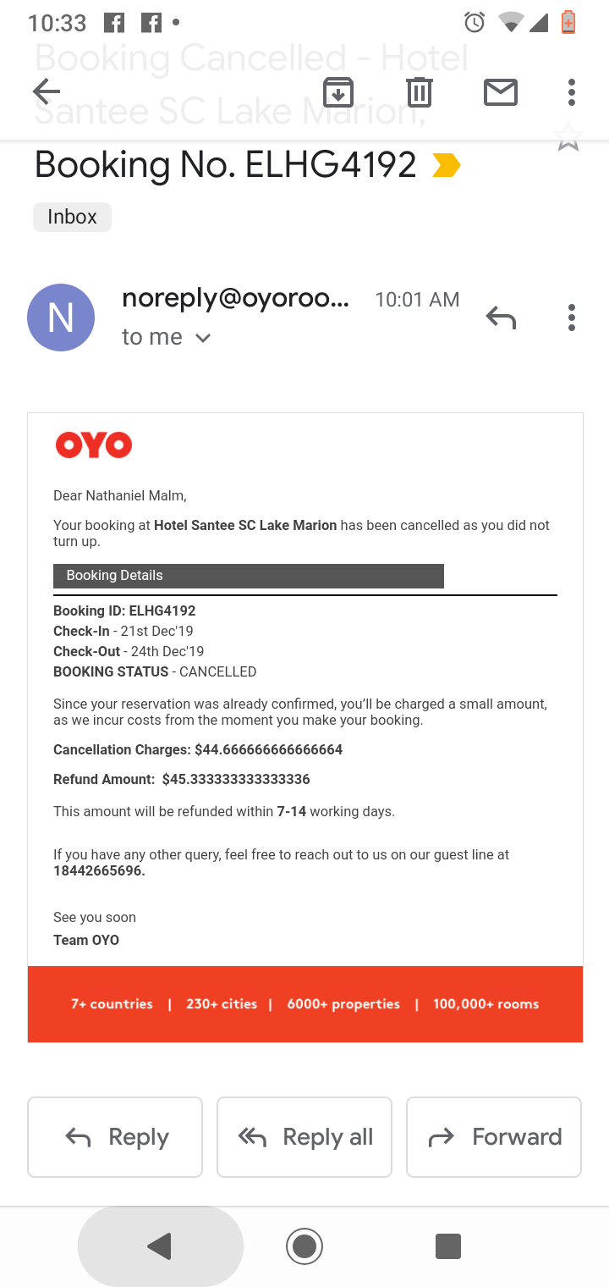Screen dimensions: 609x1287
Task: Go back to the inbox list
Action: [47, 91]
